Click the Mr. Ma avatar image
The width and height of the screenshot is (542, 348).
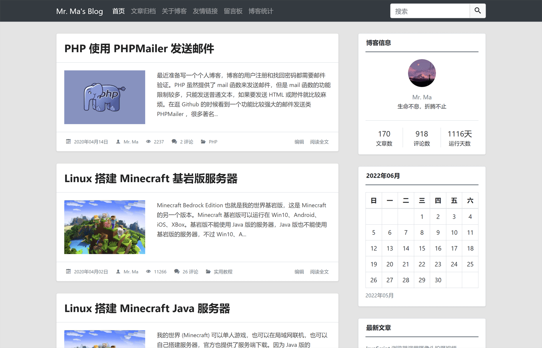click(x=422, y=73)
